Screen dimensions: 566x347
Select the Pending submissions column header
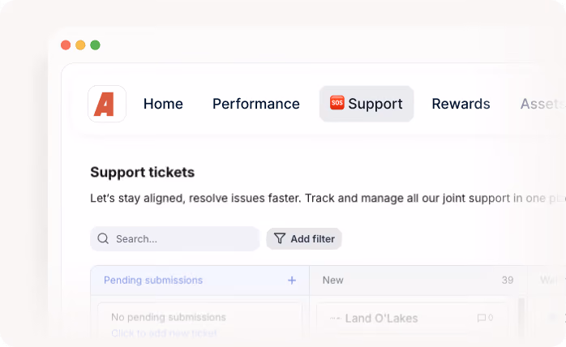pos(199,281)
